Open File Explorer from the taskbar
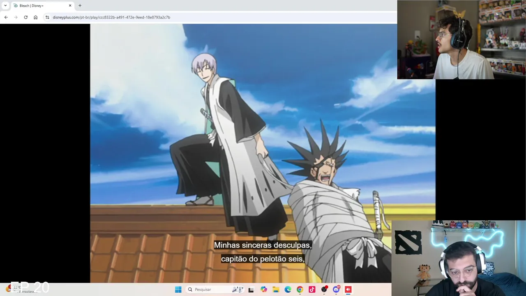Screen dimensions: 526x296 click(276, 289)
